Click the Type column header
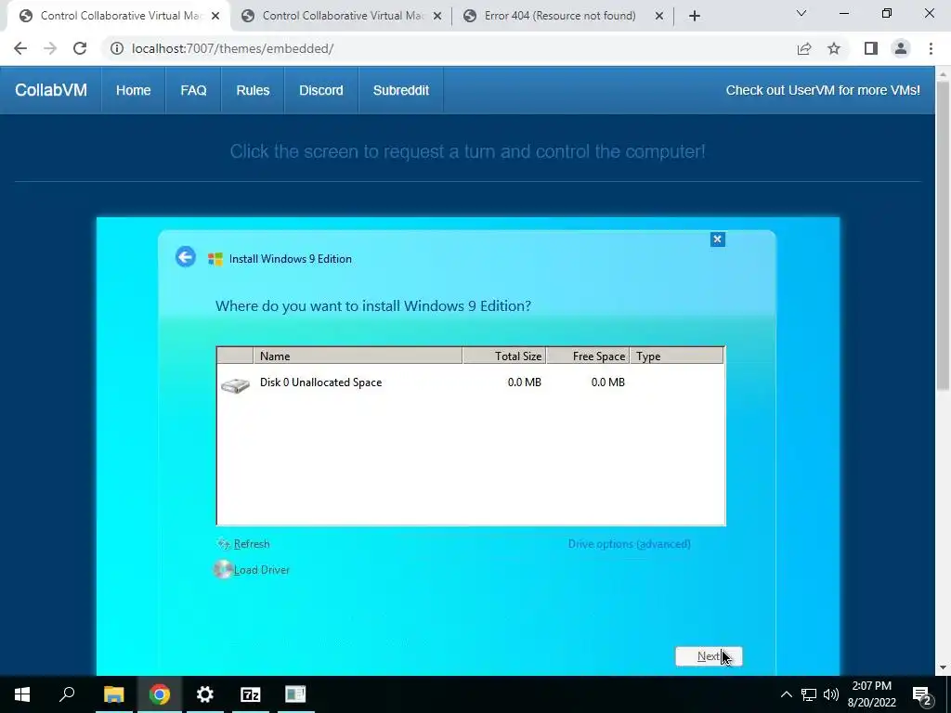The image size is (951, 713). pos(677,356)
